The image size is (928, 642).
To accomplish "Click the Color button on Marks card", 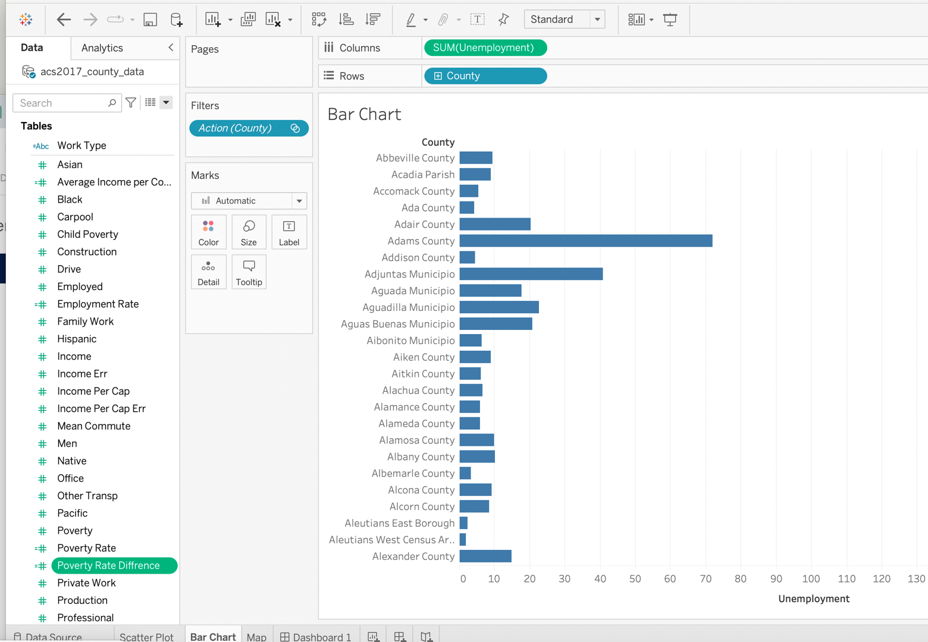I will (208, 232).
